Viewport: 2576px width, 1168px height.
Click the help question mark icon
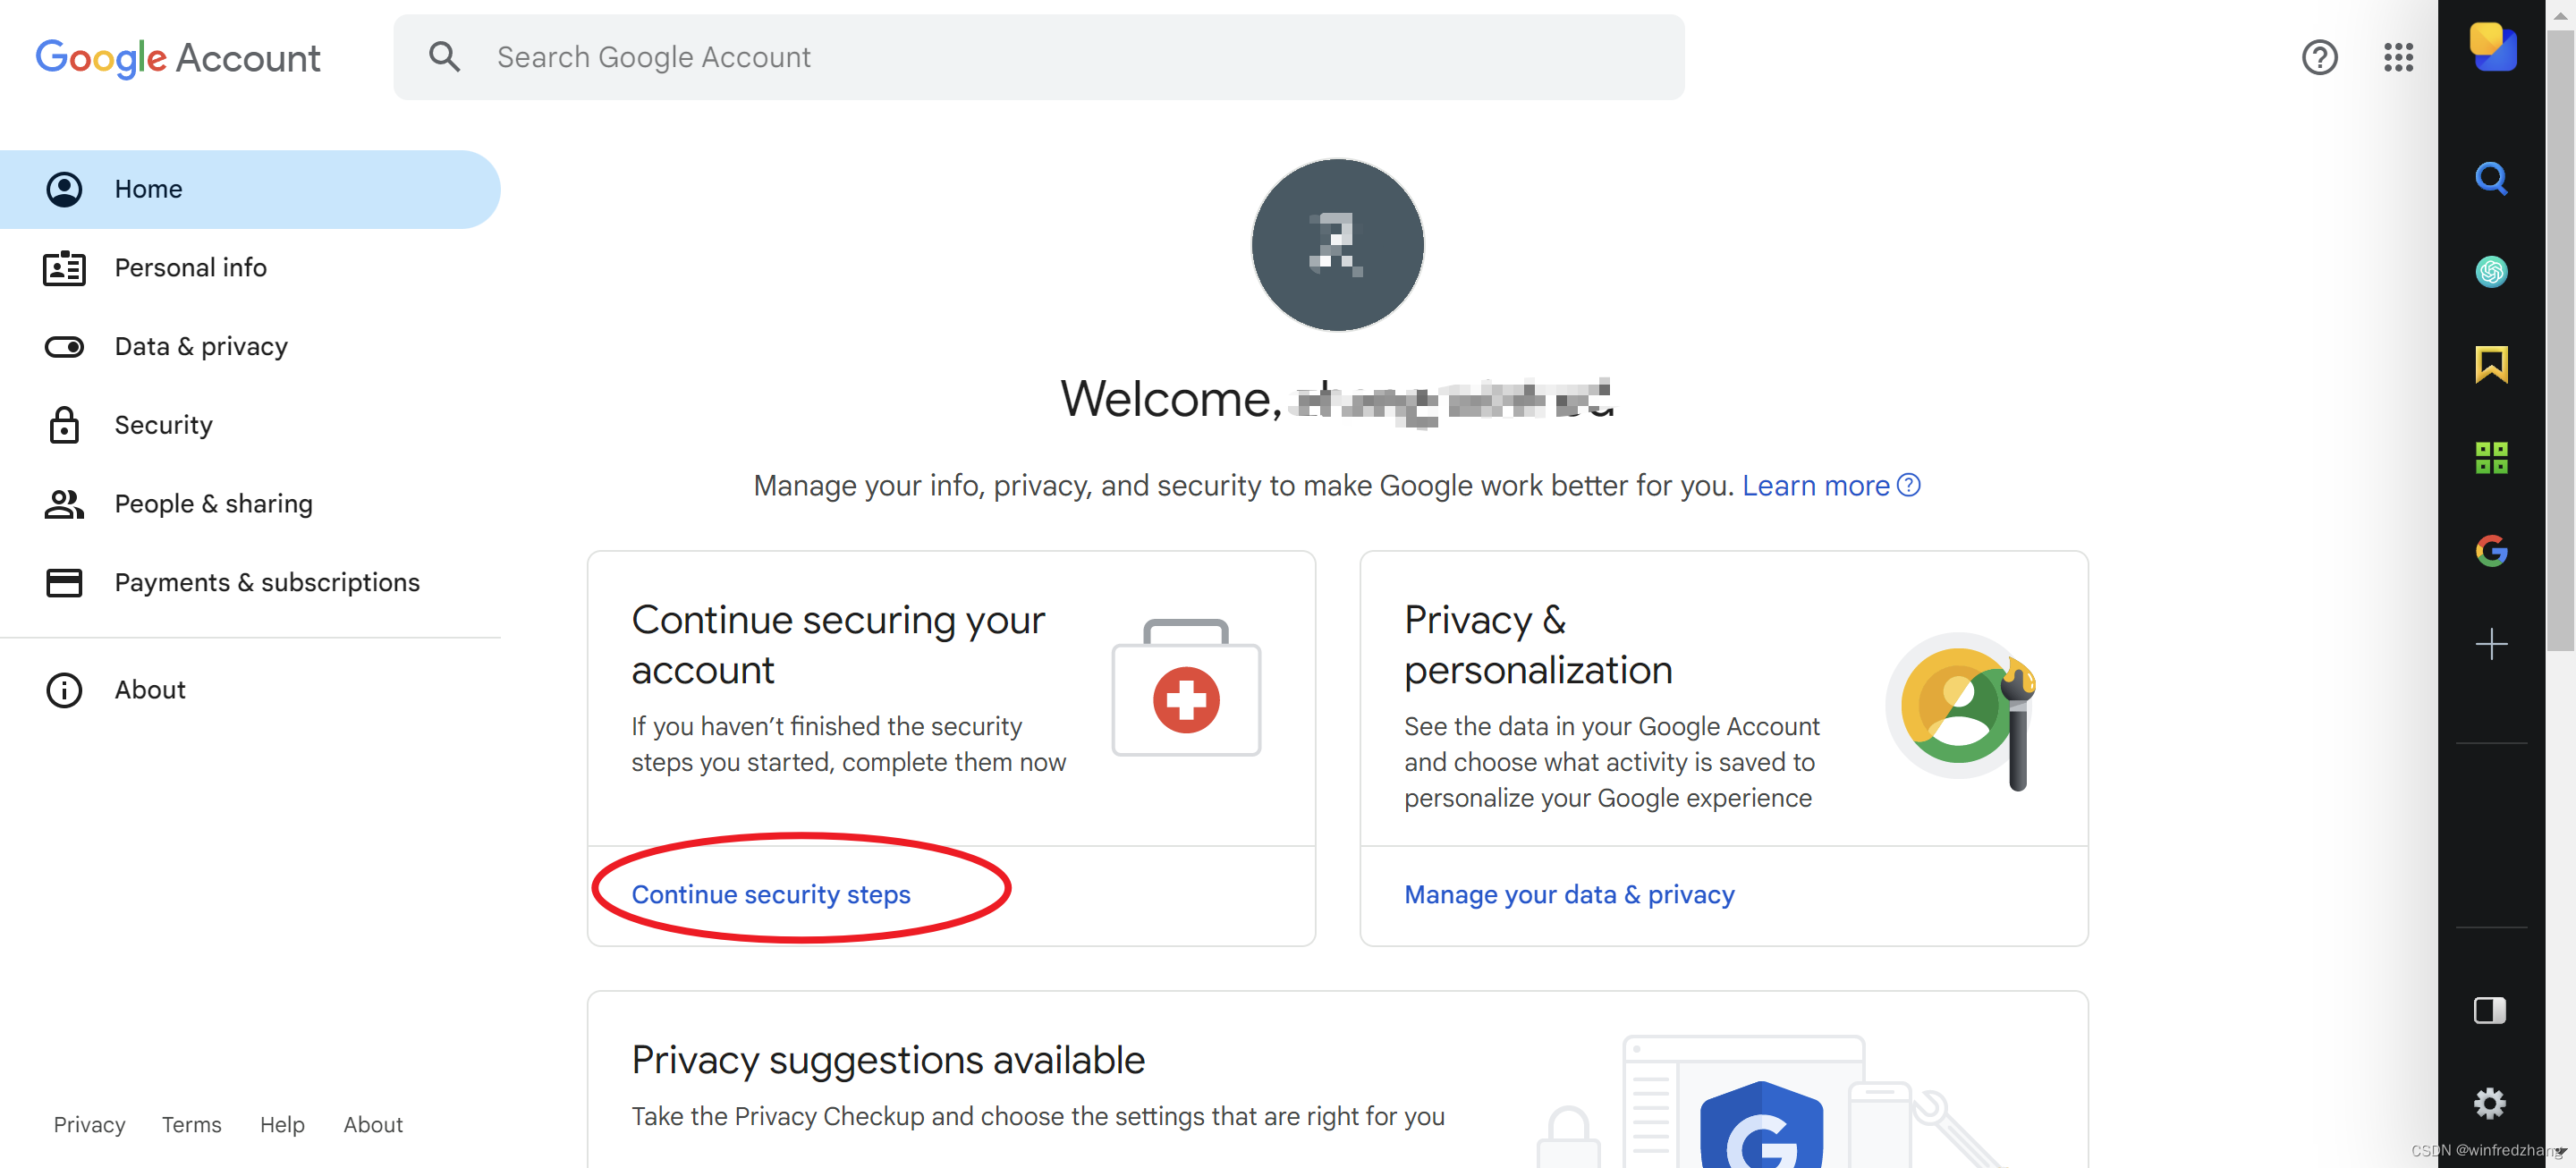(x=2318, y=57)
